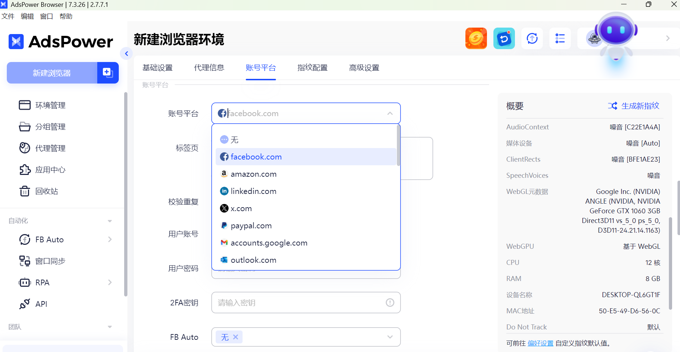Screen dimensions: 680x352
Task: Open the task list icon in header
Action: click(560, 38)
